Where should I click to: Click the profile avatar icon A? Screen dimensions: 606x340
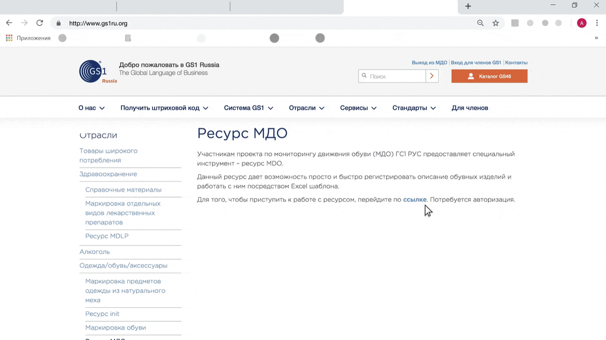click(582, 23)
